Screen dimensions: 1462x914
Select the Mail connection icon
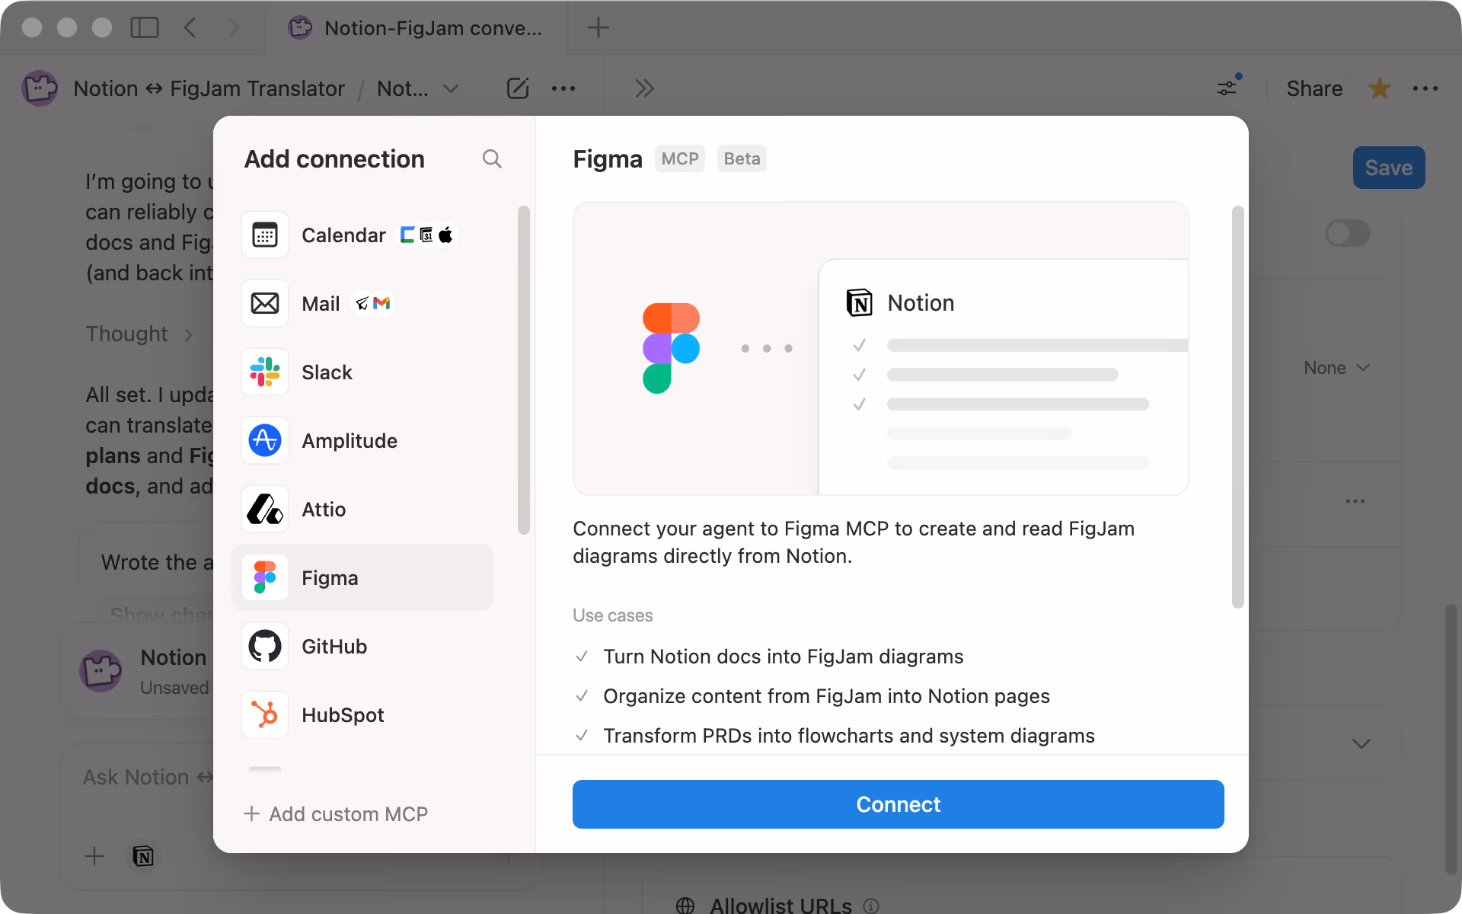coord(264,303)
